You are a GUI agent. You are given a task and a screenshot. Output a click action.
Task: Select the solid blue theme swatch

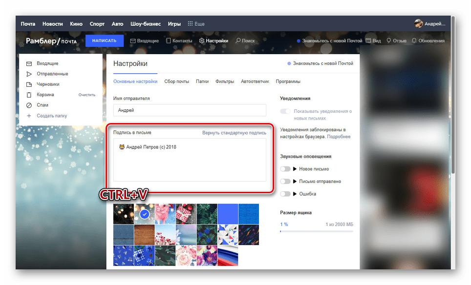(x=227, y=214)
